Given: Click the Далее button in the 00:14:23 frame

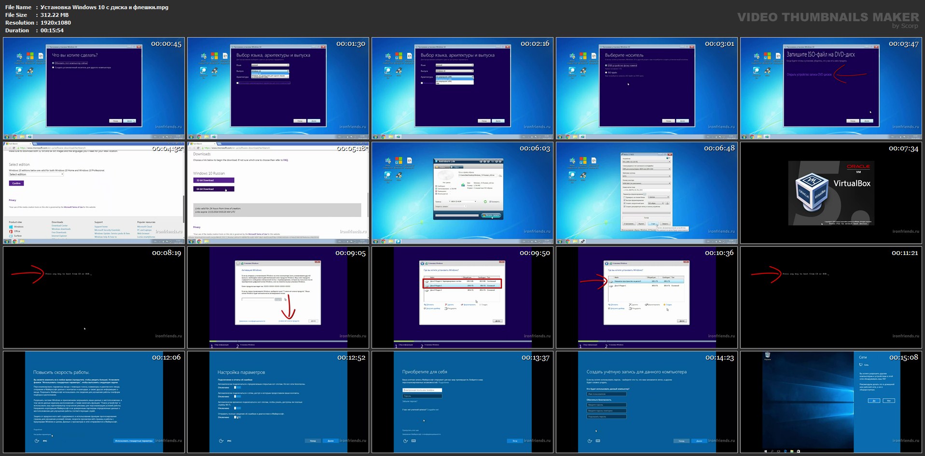Looking at the screenshot, I should 699,441.
